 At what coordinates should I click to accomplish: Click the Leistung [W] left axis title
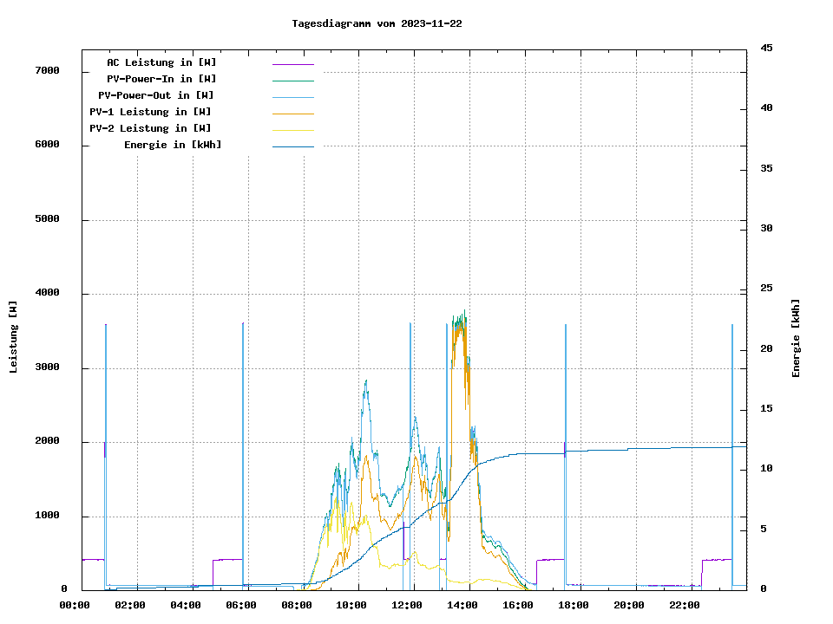[14, 337]
